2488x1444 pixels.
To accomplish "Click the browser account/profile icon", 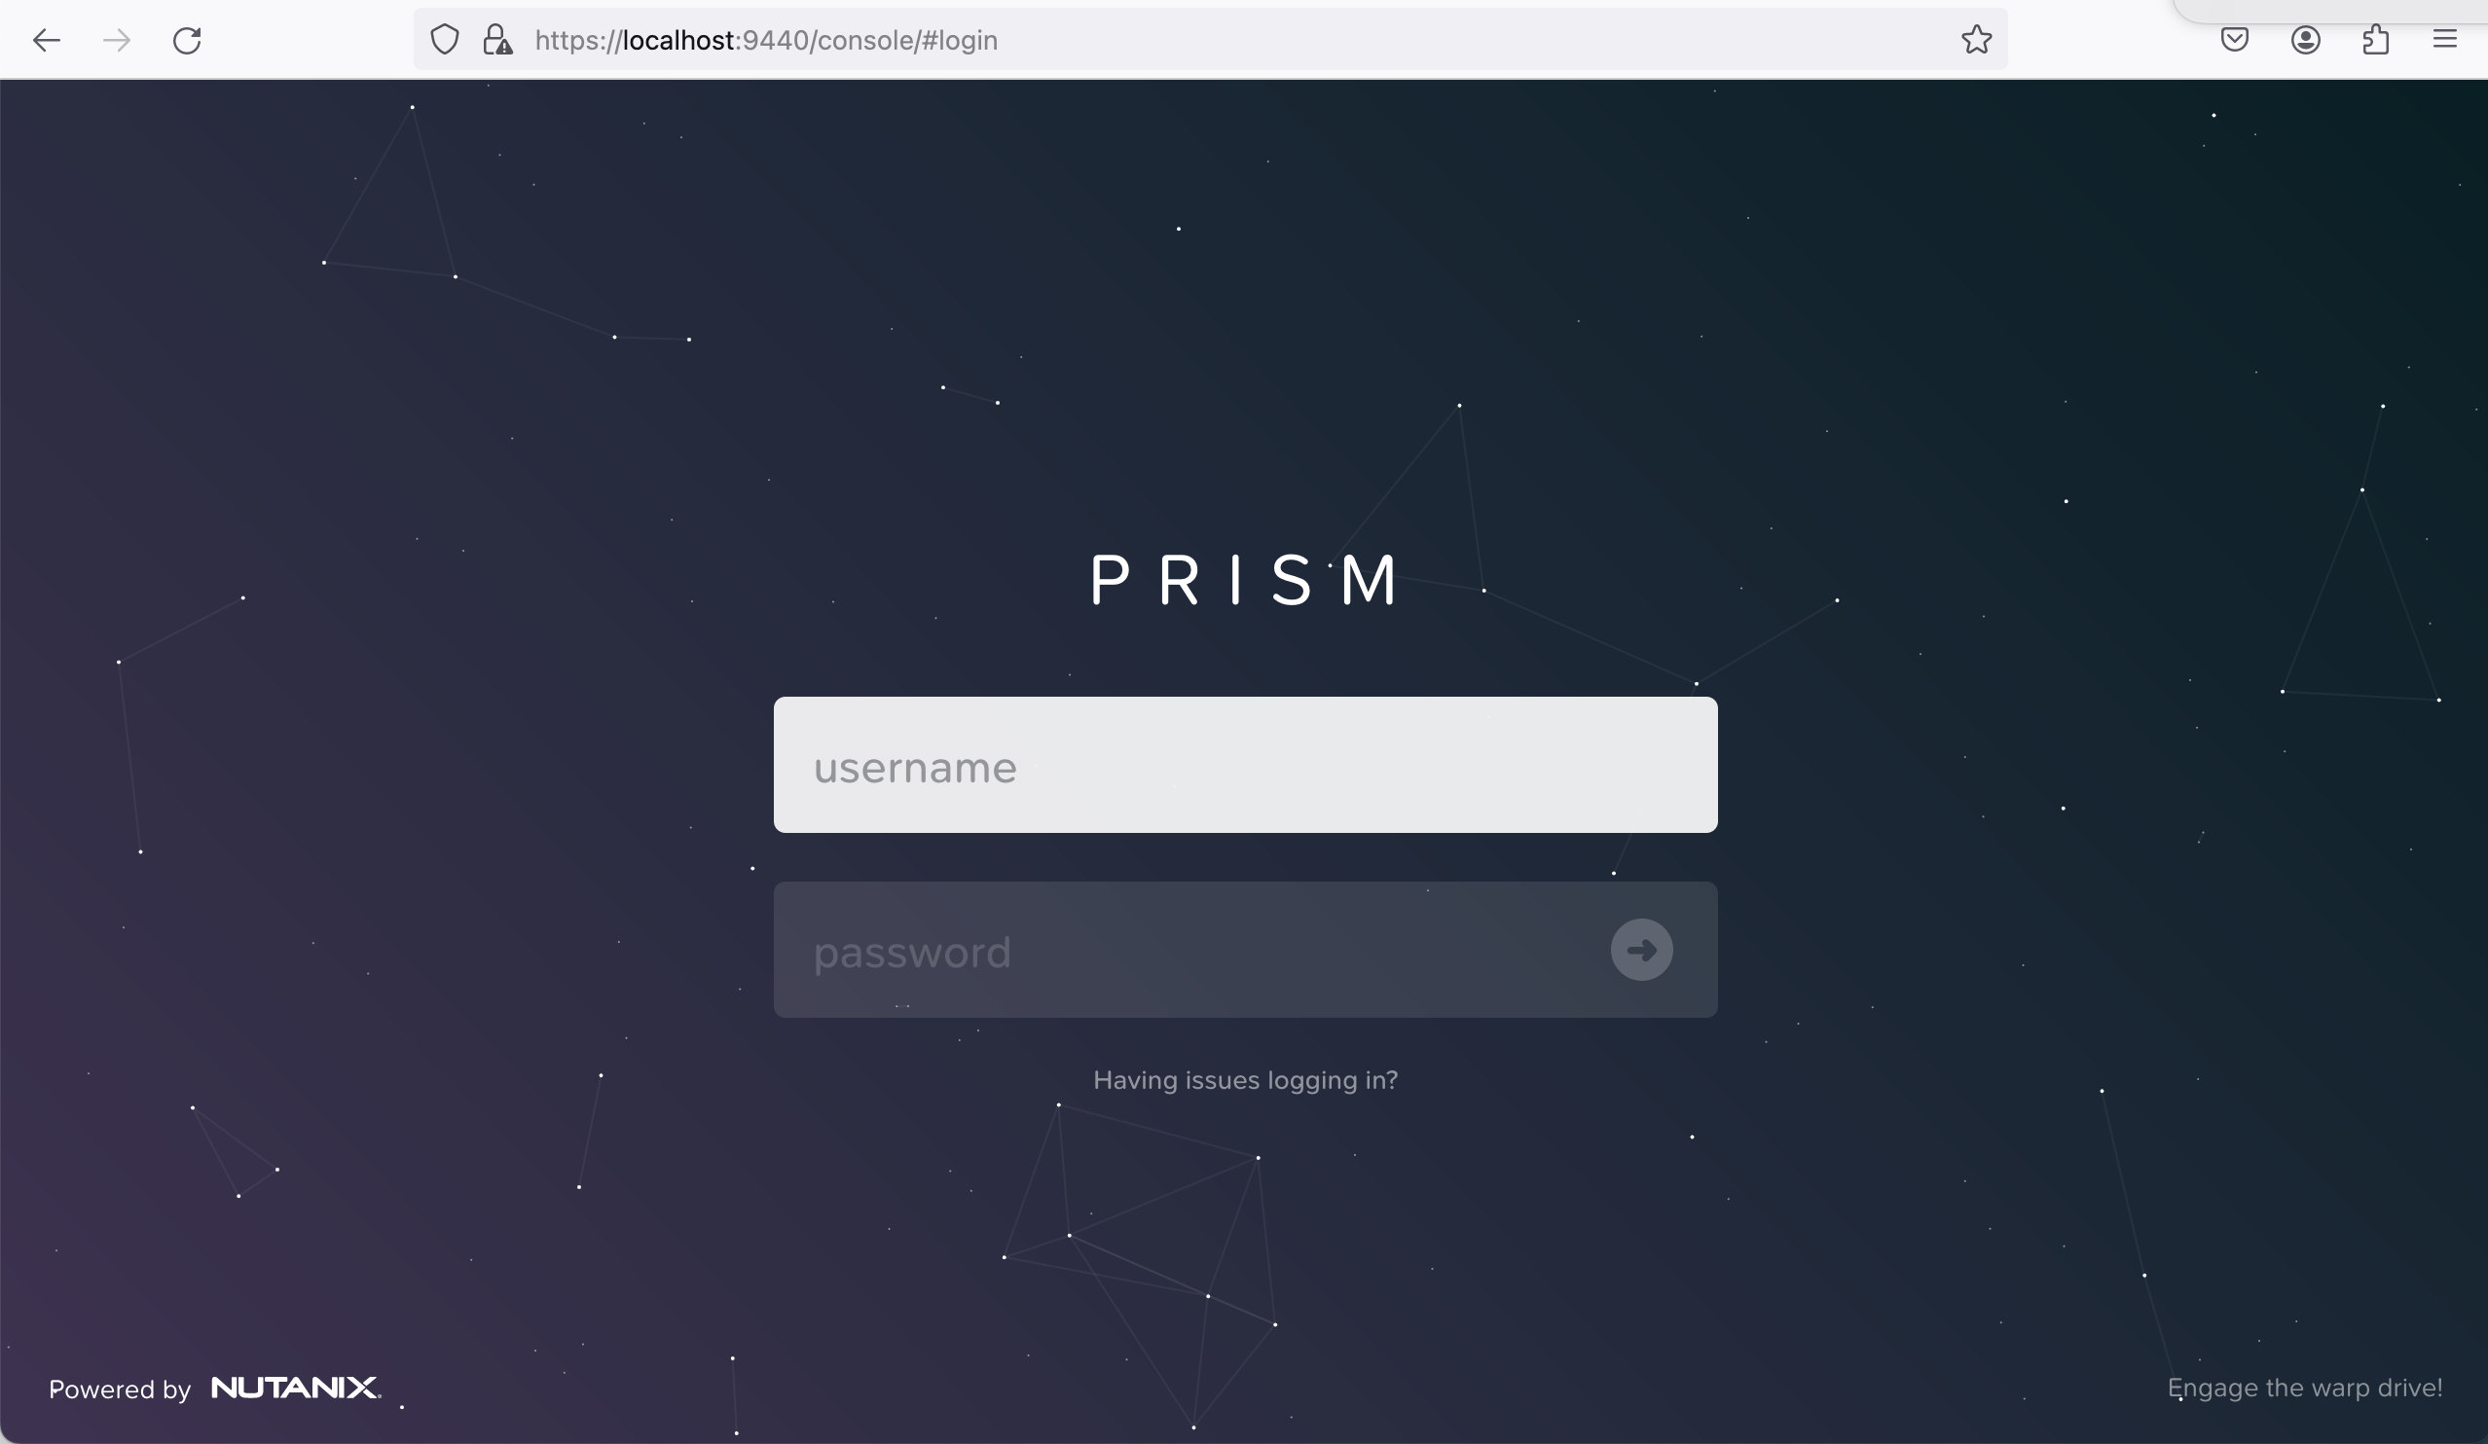I will pos(2306,40).
